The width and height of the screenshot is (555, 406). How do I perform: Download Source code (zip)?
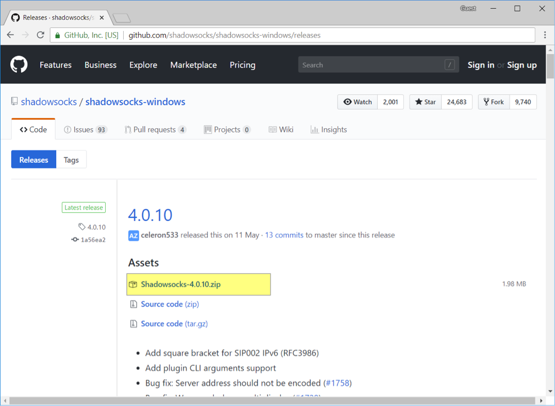coord(170,304)
